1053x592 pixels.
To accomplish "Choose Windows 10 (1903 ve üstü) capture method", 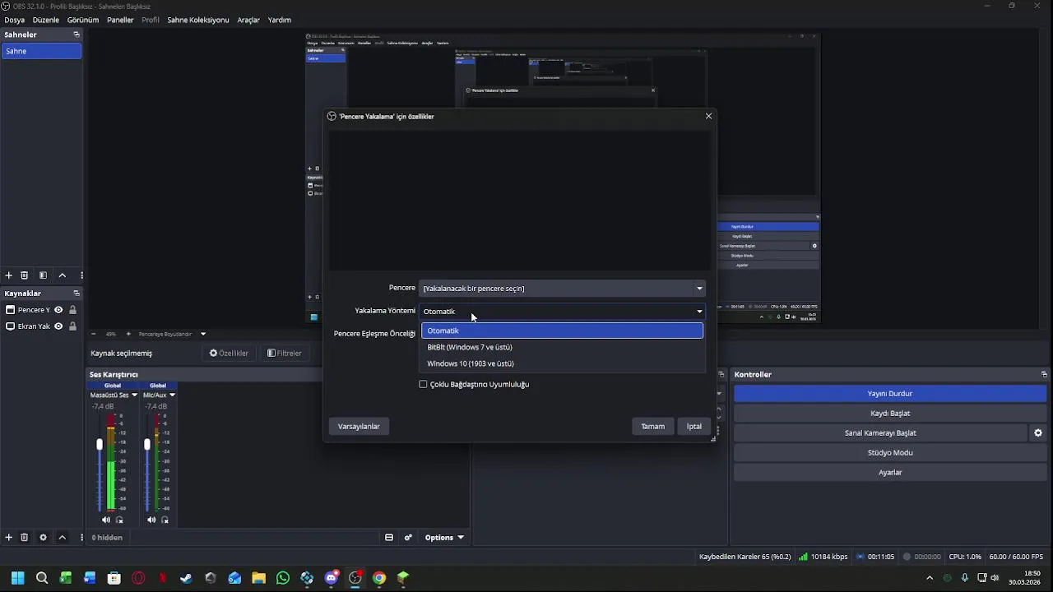I will (x=563, y=363).
